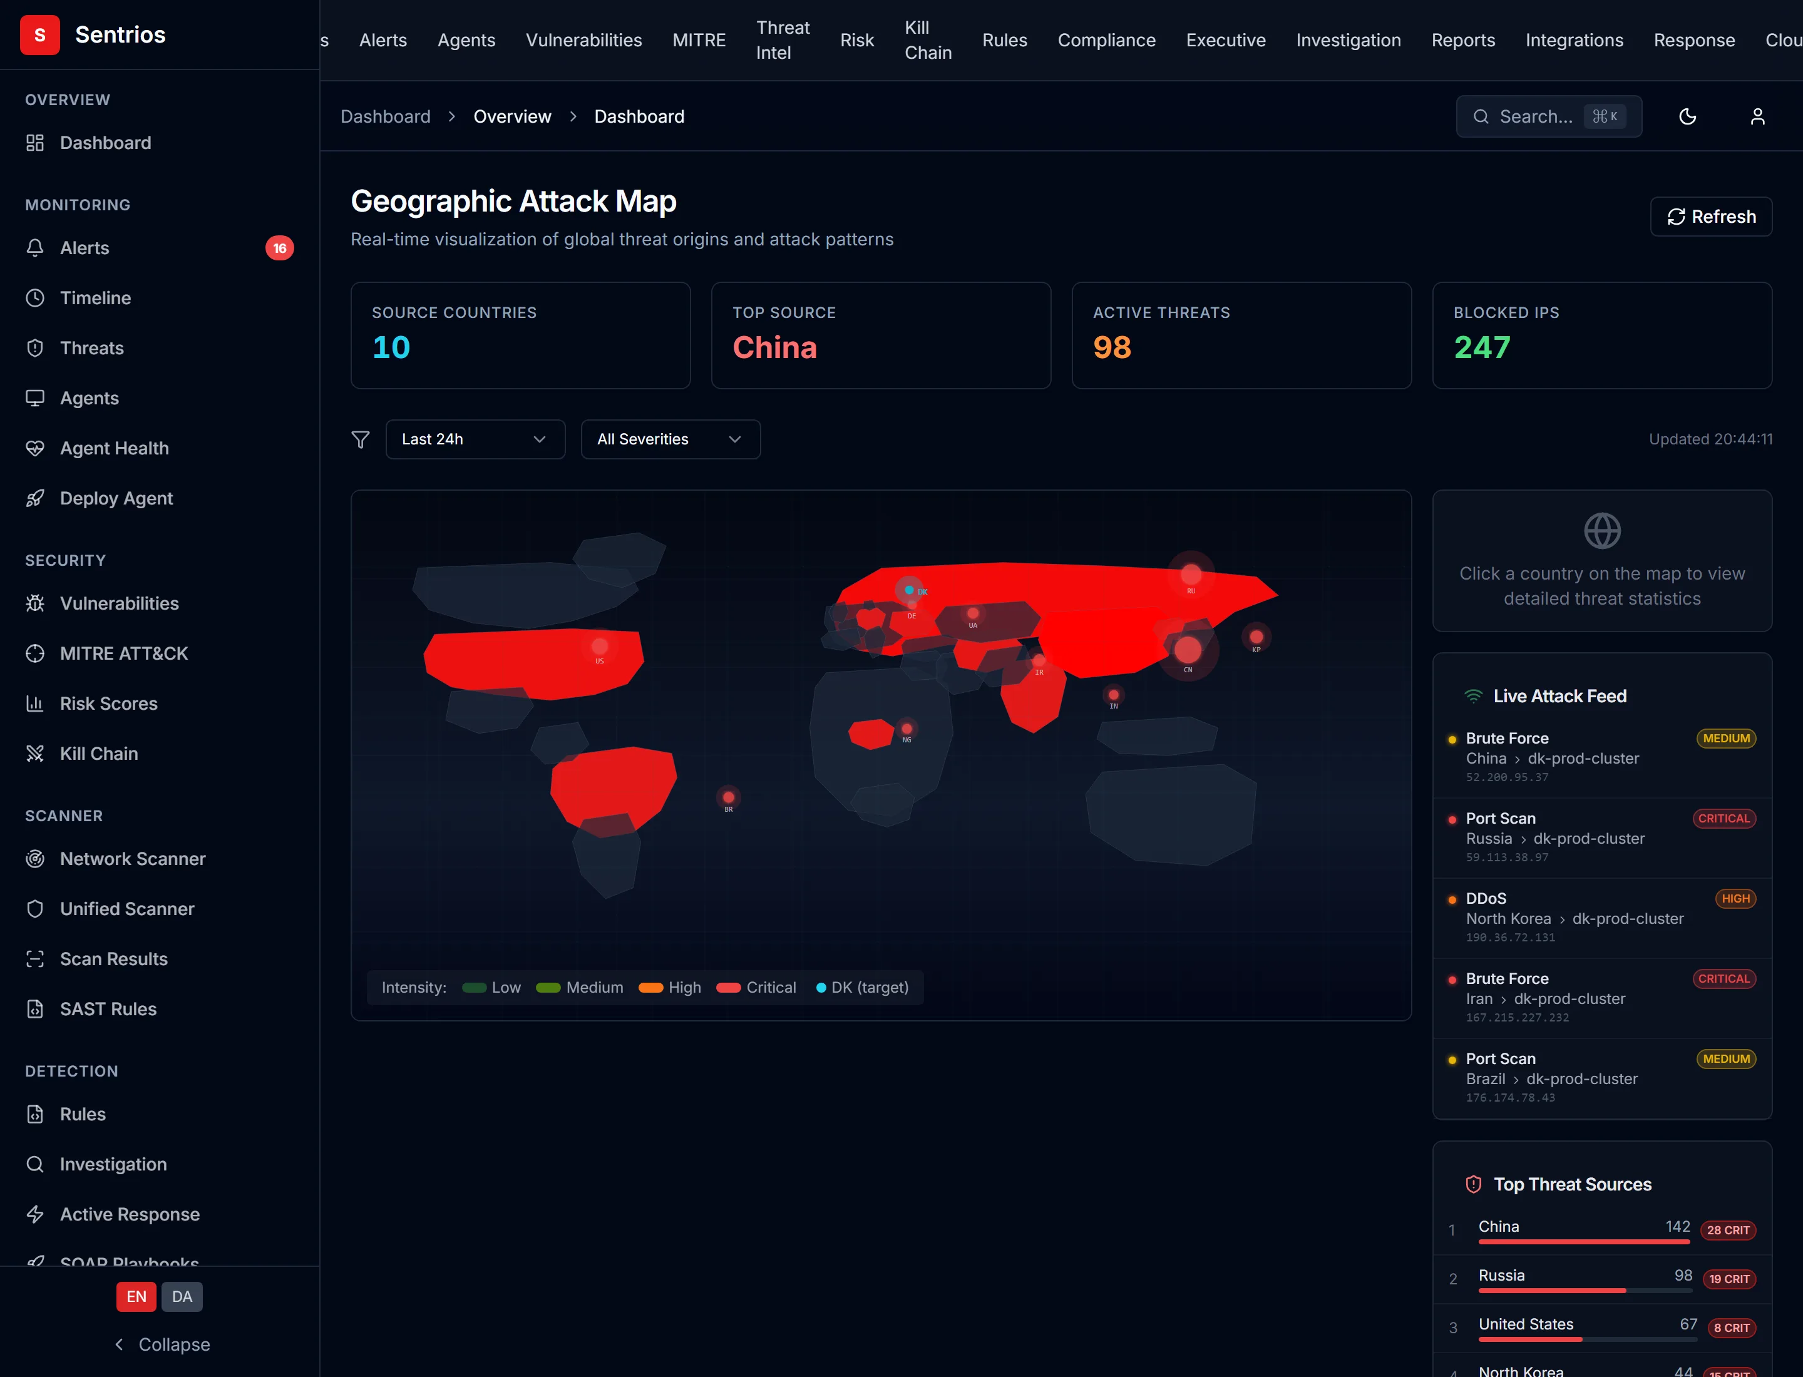Click the Kill Chain swords icon
This screenshot has width=1803, height=1377.
(x=34, y=753)
